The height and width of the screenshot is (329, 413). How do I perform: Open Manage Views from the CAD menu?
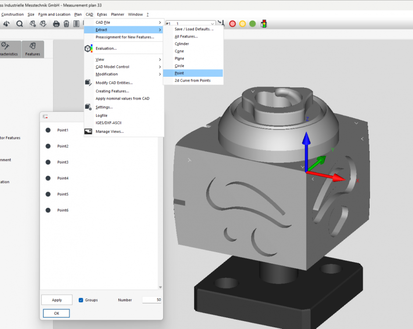pos(110,131)
